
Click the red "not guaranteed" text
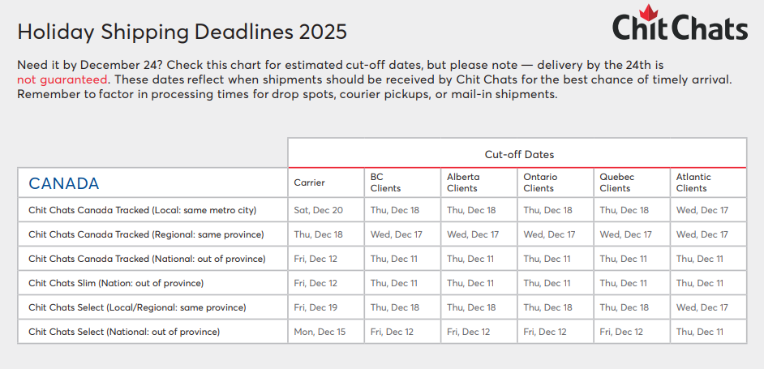[62, 79]
